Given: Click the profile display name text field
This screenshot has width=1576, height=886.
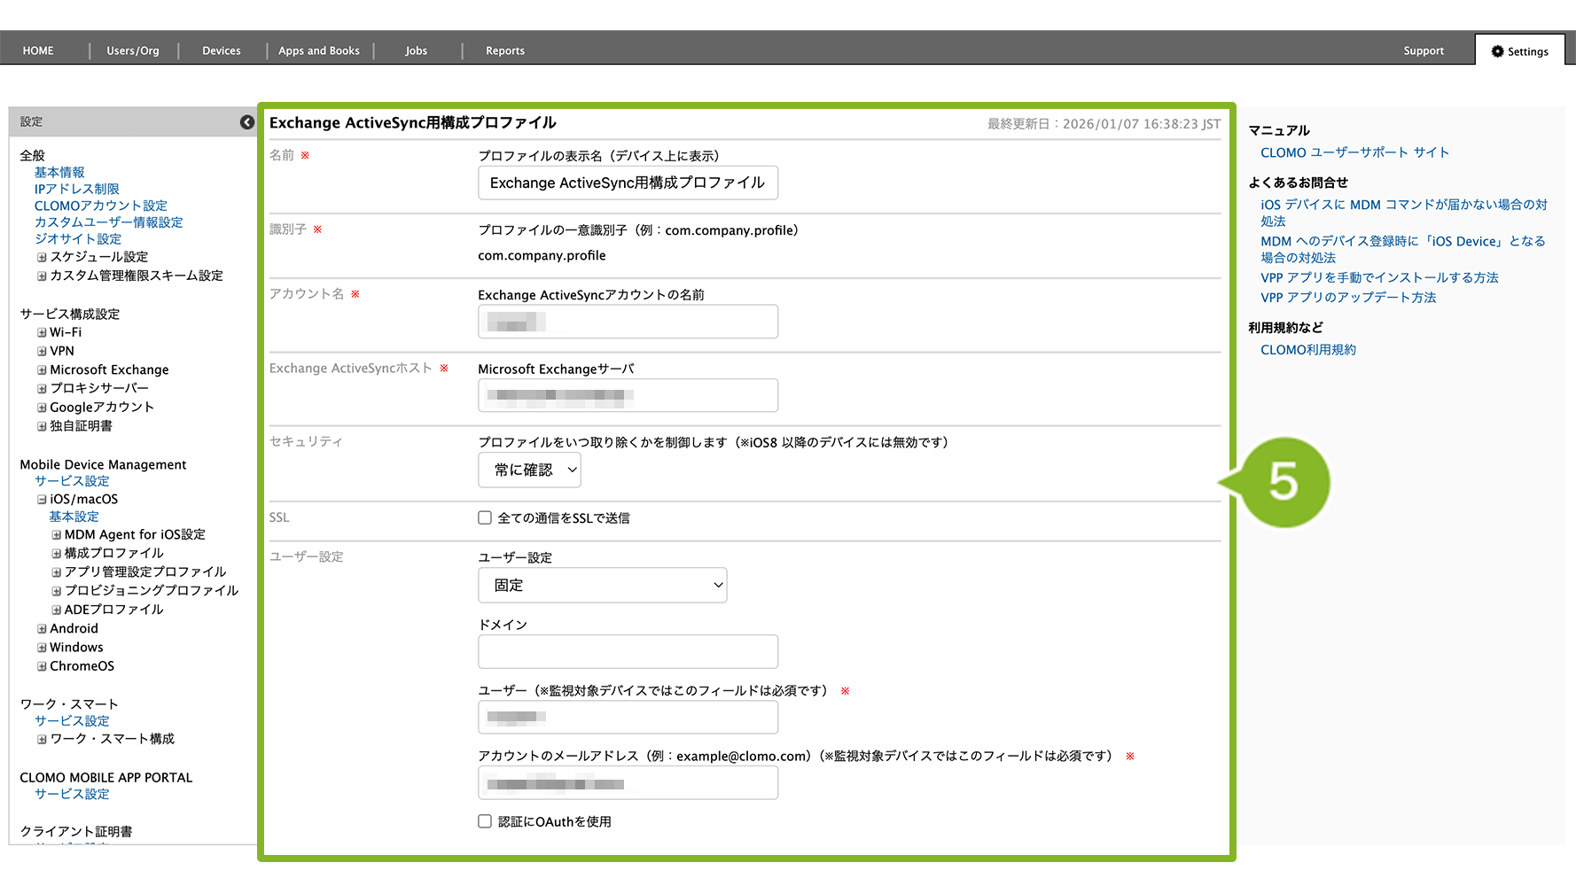Looking at the screenshot, I should tap(628, 183).
